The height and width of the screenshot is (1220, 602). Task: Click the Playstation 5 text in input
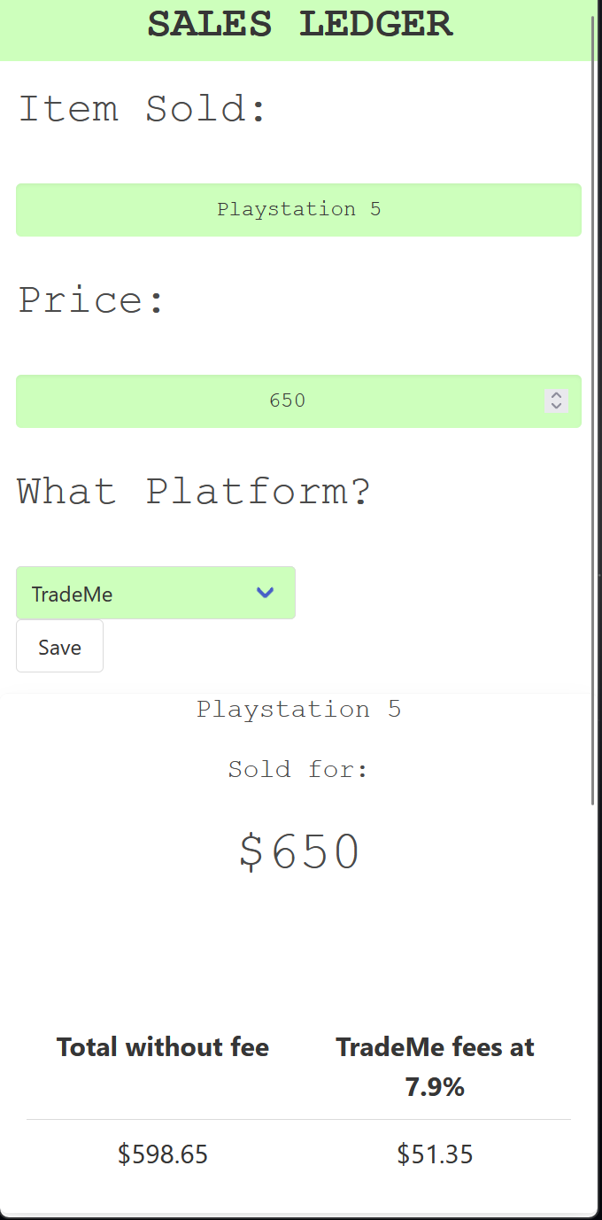click(x=299, y=210)
